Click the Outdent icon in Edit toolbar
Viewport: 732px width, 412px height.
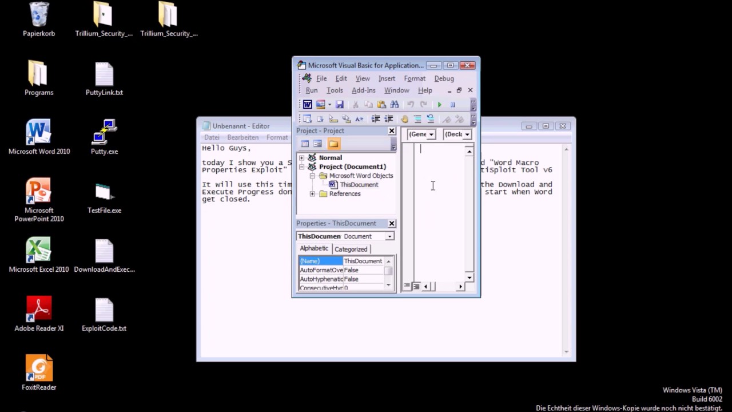point(389,119)
